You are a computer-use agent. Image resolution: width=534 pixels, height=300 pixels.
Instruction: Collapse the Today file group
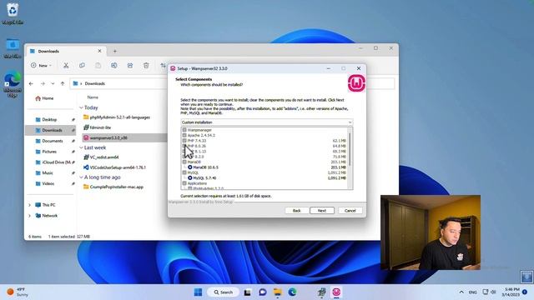(x=81, y=107)
